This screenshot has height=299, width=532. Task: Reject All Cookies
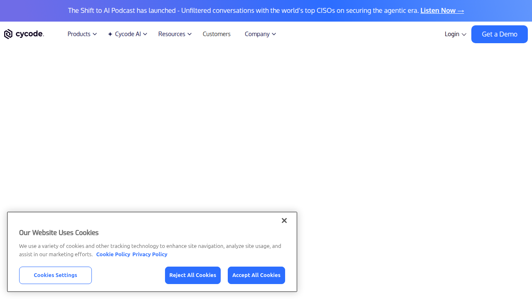pos(193,275)
